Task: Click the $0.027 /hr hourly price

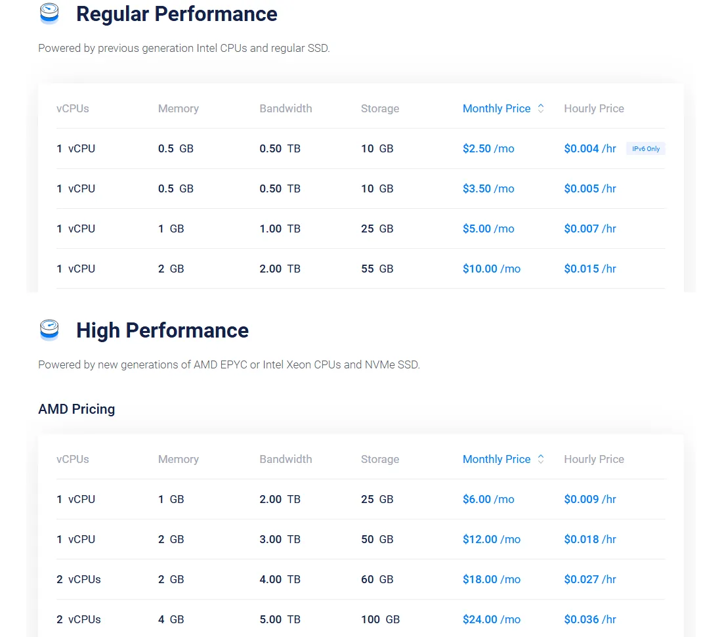Action: (590, 579)
